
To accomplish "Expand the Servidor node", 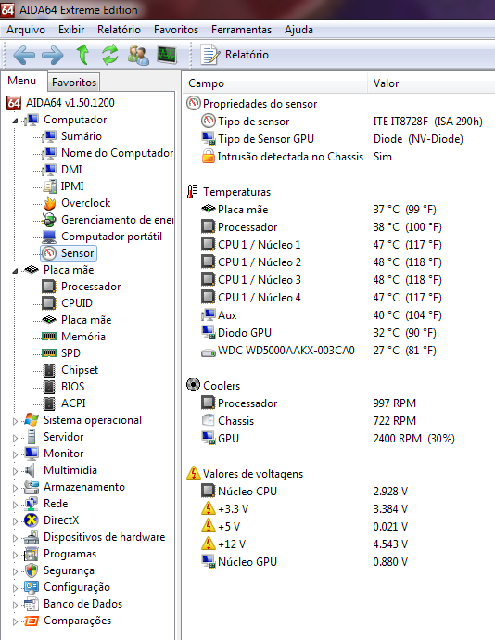I will coord(15,438).
